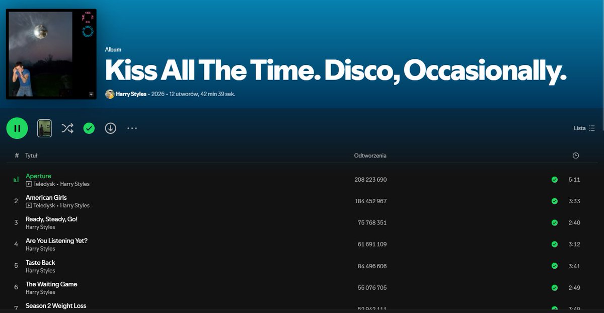Click track number 5

(16, 266)
